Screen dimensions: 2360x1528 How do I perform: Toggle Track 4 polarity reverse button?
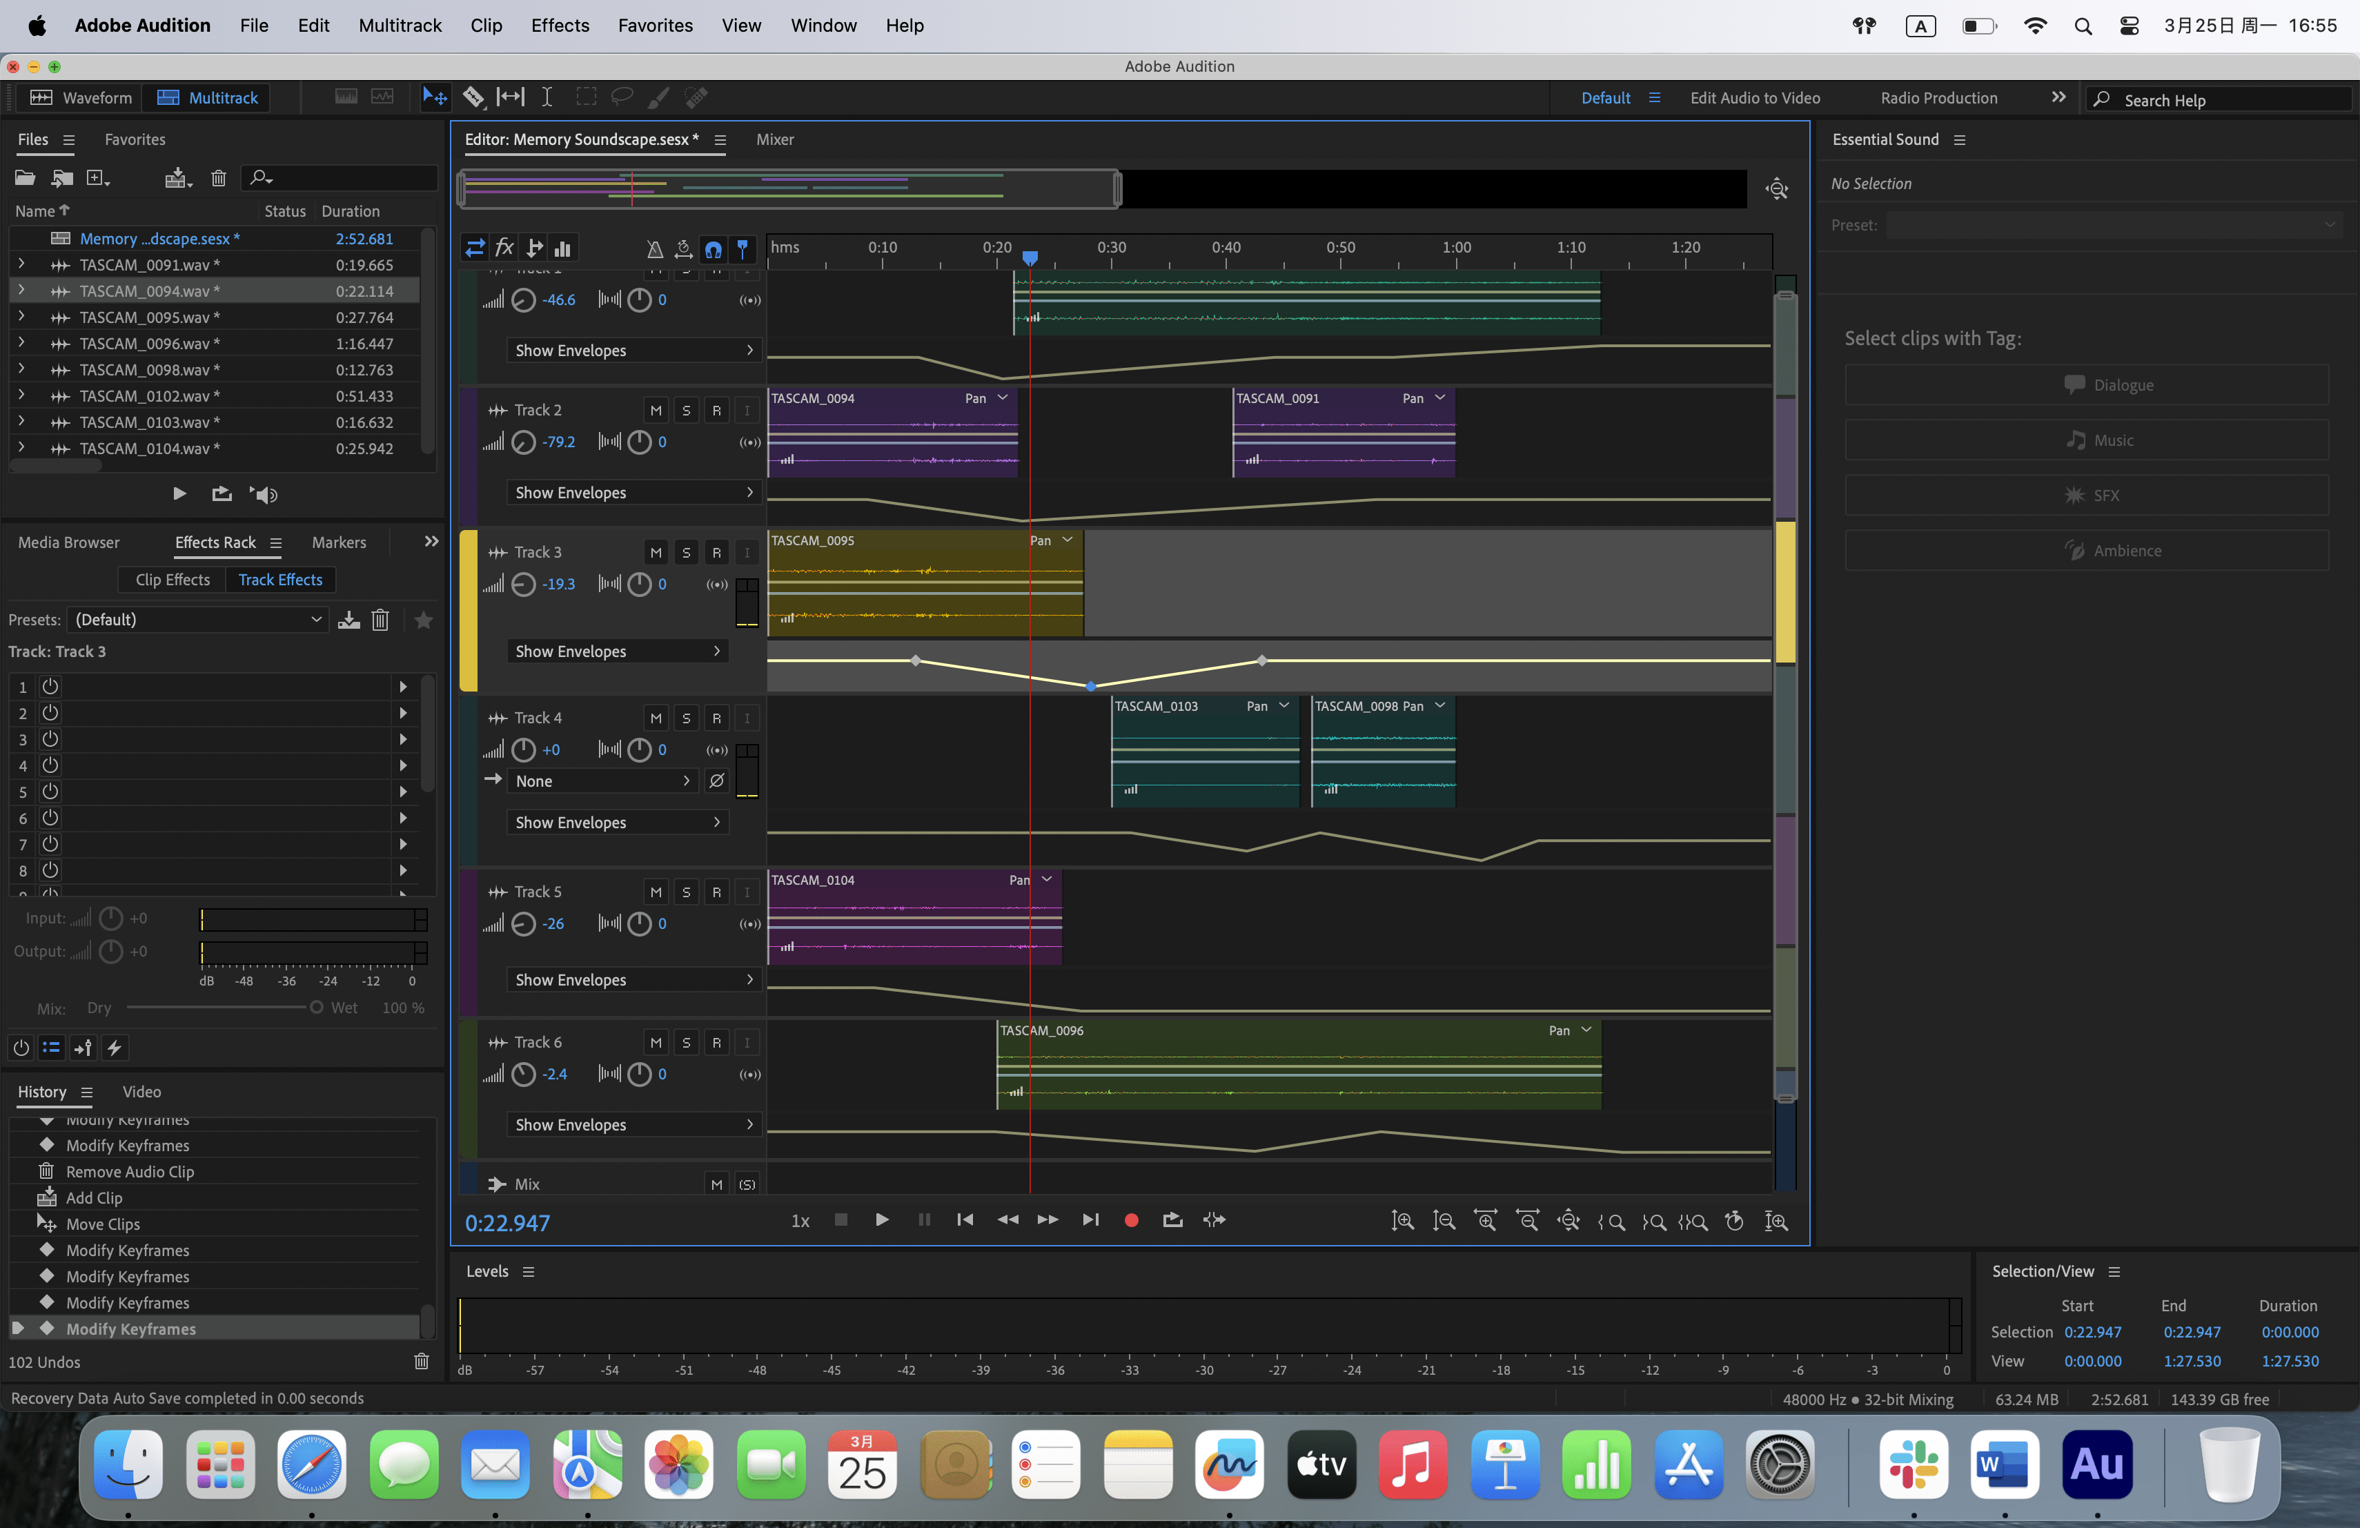click(717, 781)
